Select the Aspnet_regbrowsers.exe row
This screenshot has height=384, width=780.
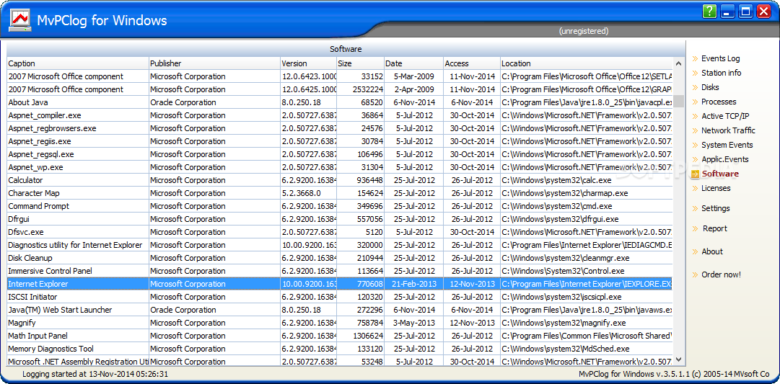click(x=340, y=128)
